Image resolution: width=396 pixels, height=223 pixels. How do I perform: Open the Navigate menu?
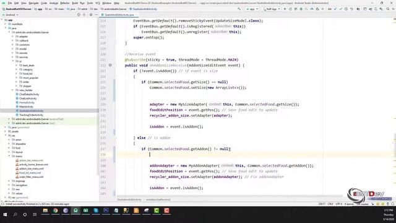(x=33, y=3)
